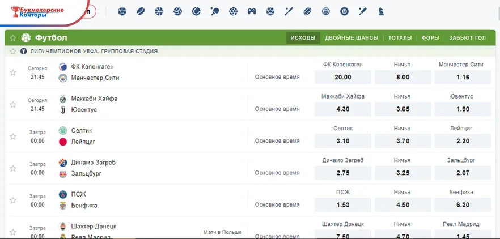Click the ФК Копенгаген club logo
500x239 pixels.
(x=63, y=67)
